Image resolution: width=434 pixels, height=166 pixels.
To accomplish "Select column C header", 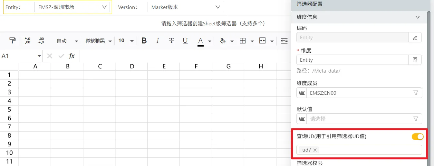I will (100, 66).
